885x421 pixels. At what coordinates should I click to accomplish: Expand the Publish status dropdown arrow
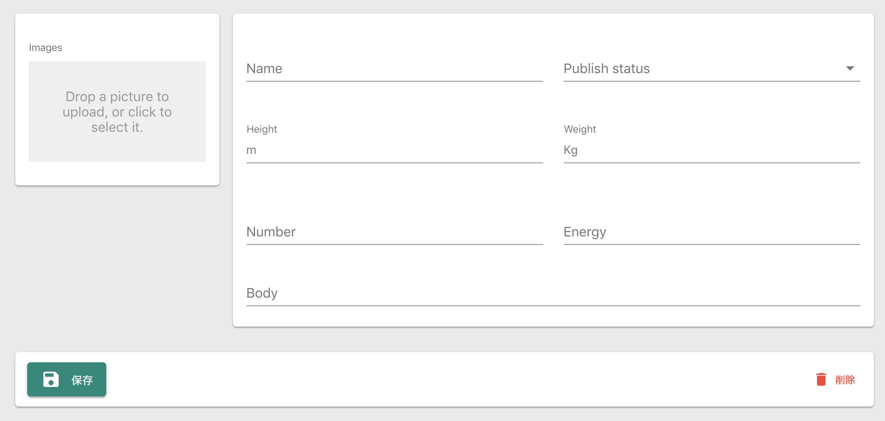pos(850,68)
